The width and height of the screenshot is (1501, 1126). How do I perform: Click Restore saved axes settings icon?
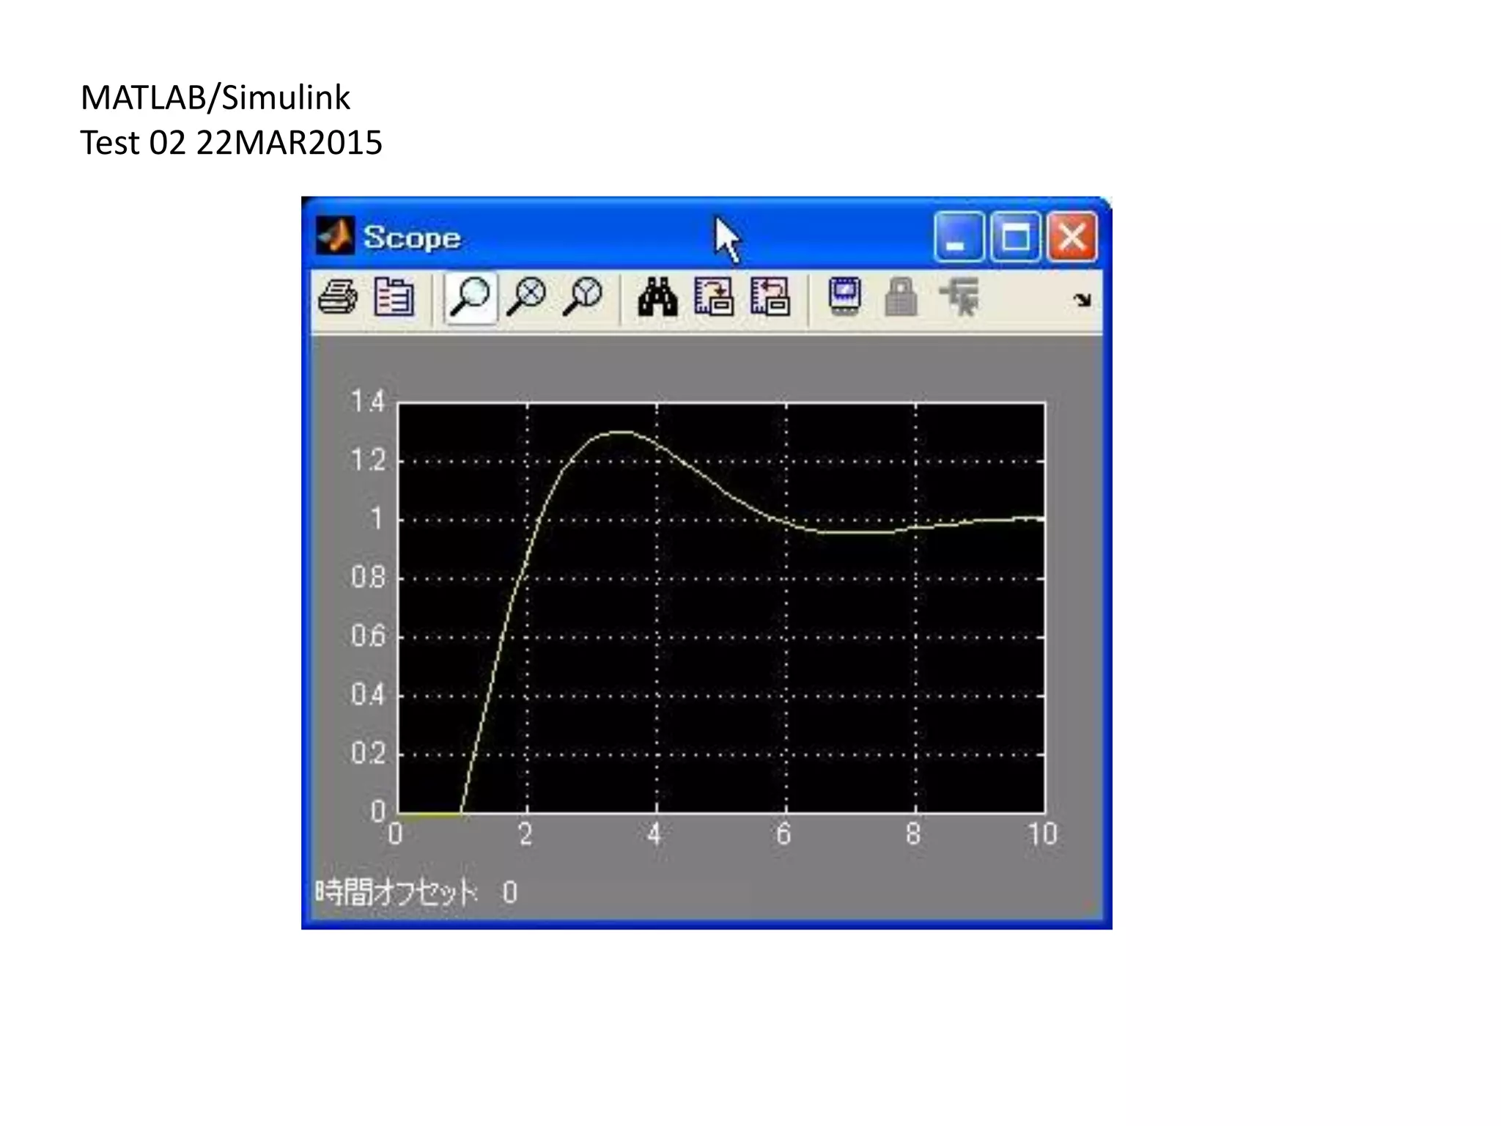pyautogui.click(x=770, y=297)
